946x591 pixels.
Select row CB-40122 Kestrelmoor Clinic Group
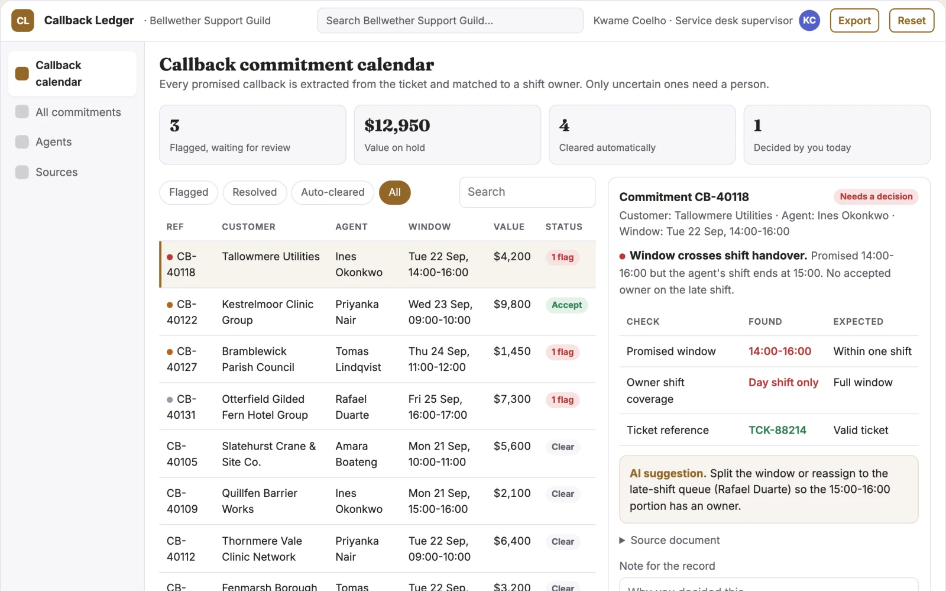click(x=377, y=312)
